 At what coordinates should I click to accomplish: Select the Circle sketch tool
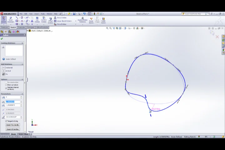22,17
